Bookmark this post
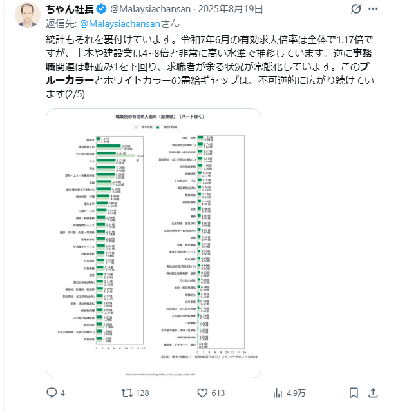Image resolution: width=398 pixels, height=412 pixels. (x=354, y=393)
